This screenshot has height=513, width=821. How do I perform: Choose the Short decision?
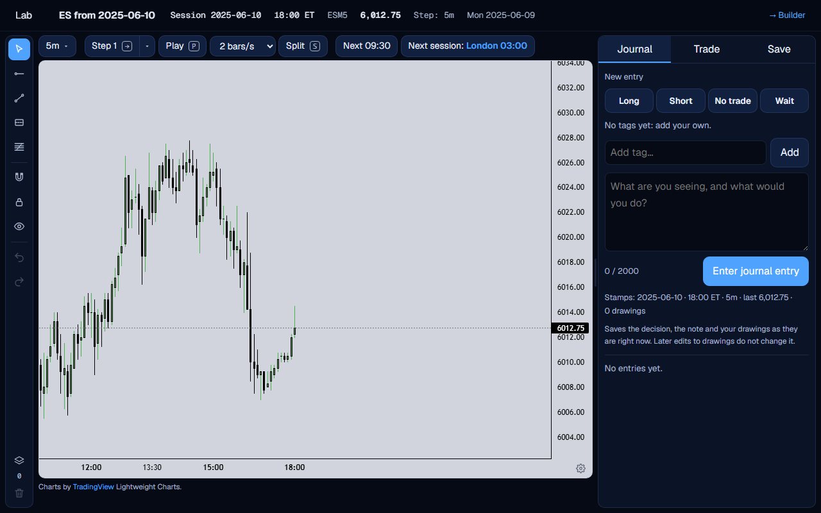(681, 101)
